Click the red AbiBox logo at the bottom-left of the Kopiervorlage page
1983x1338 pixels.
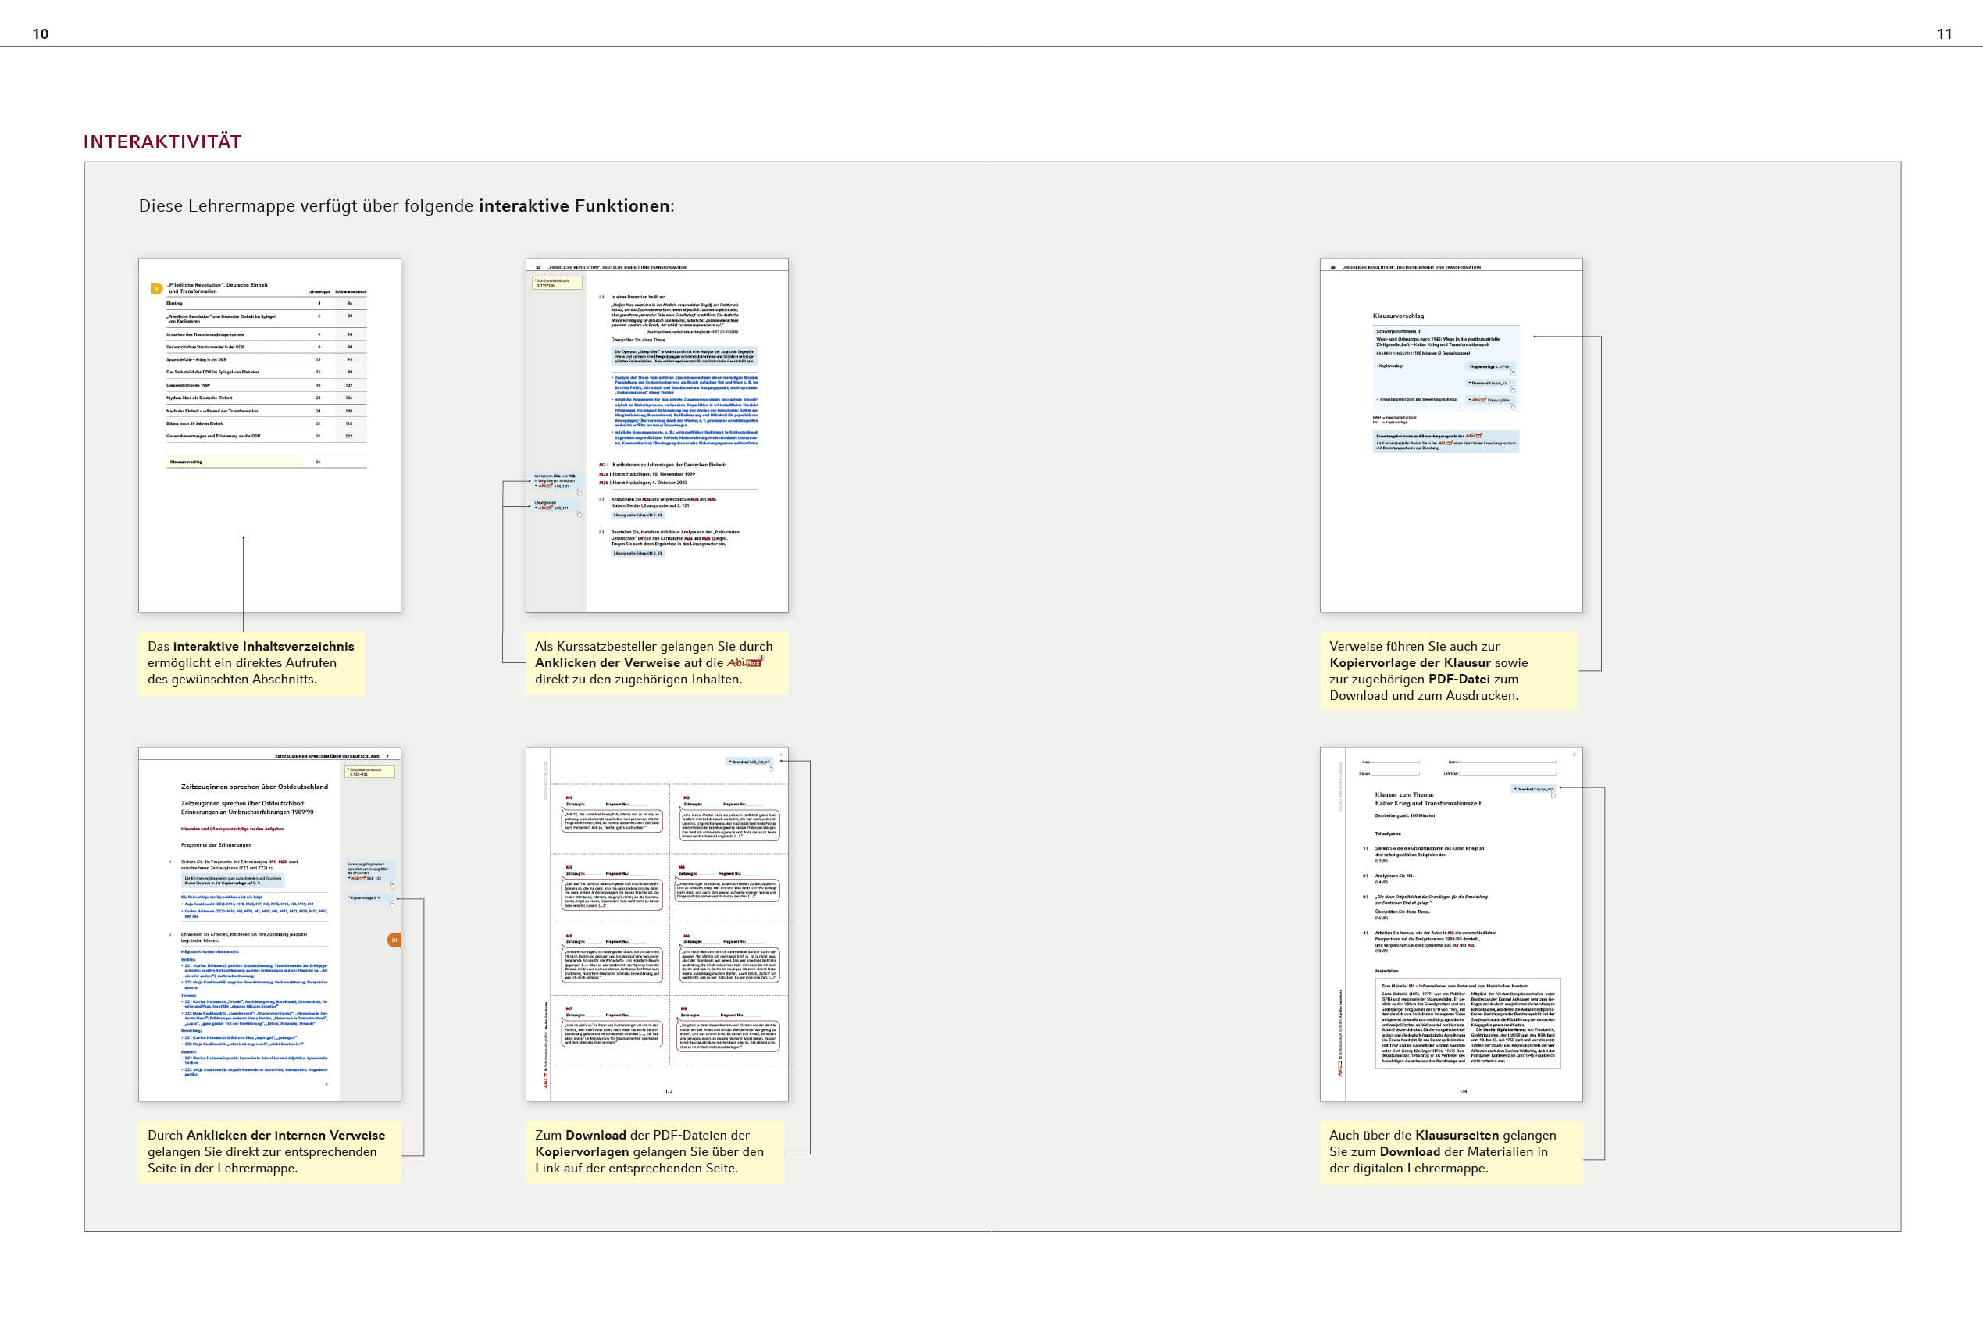(x=546, y=1081)
